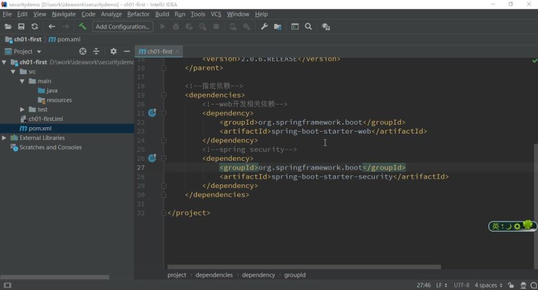Click the Save All toolbar icon
Viewport: 538px width, 290px height.
click(22, 27)
